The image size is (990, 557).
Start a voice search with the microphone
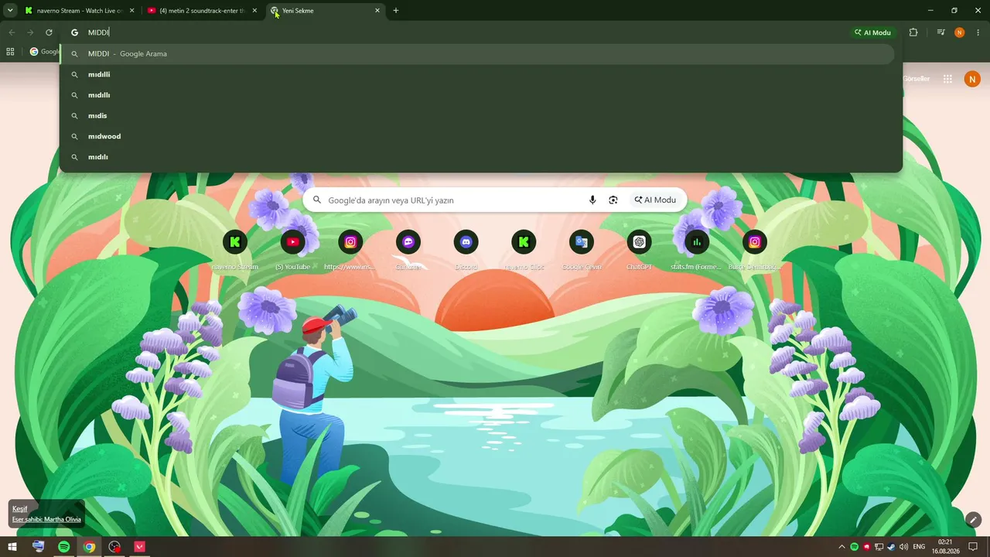point(592,200)
